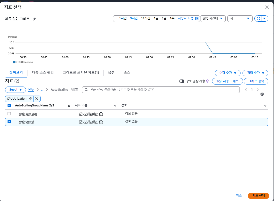Switch to the 소스 tab
274x201 pixels.
coord(127,72)
